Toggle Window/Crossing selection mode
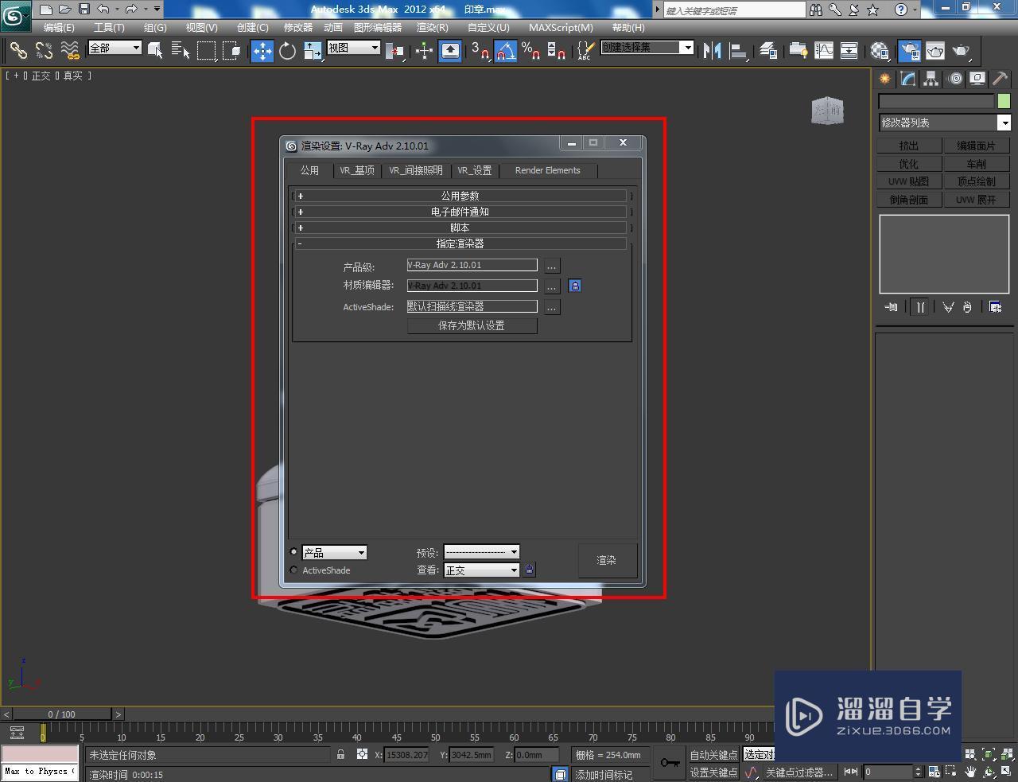This screenshot has width=1018, height=782. [x=231, y=51]
